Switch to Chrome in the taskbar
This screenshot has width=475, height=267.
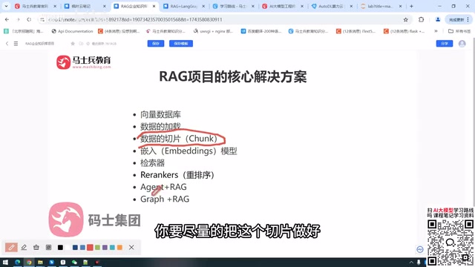[29, 262]
